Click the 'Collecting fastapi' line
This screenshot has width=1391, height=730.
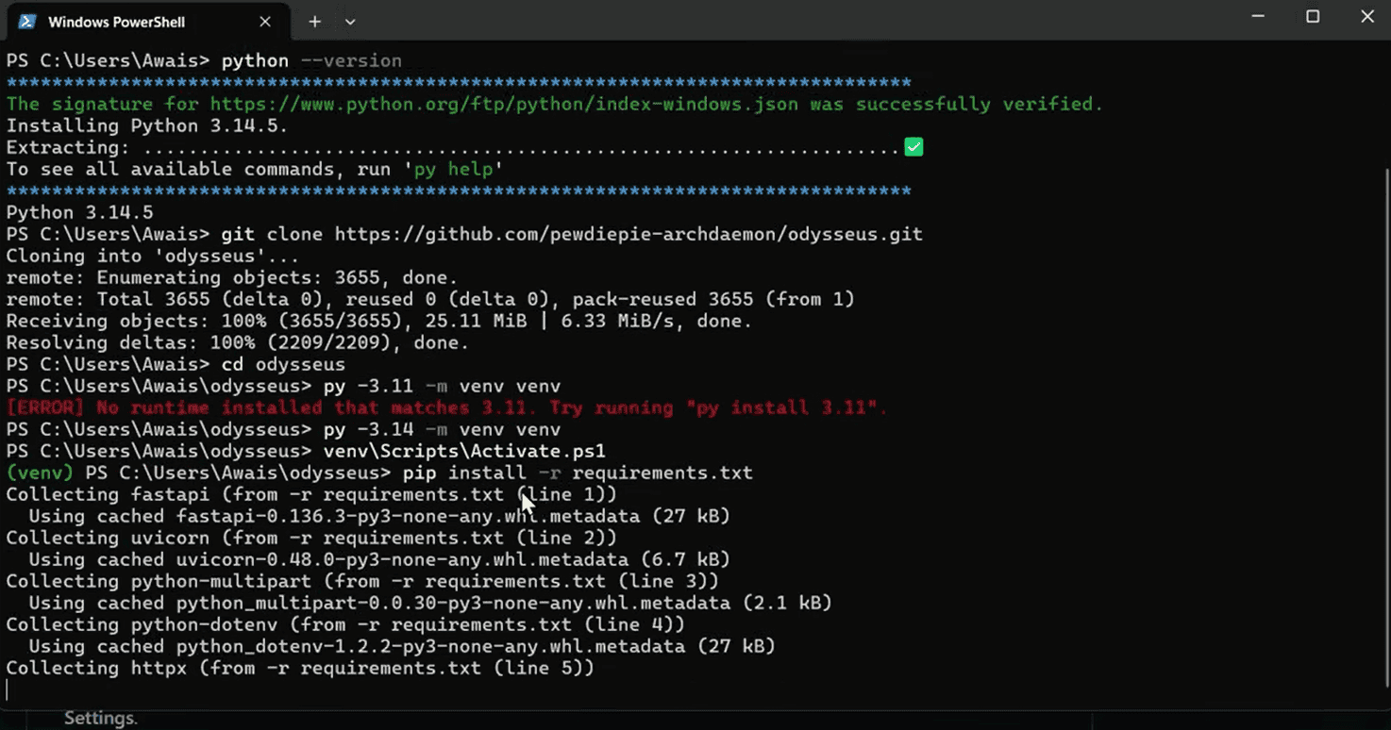(x=311, y=494)
